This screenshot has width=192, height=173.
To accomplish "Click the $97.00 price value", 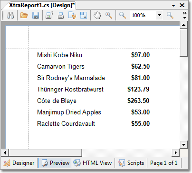I will tap(141, 55).
